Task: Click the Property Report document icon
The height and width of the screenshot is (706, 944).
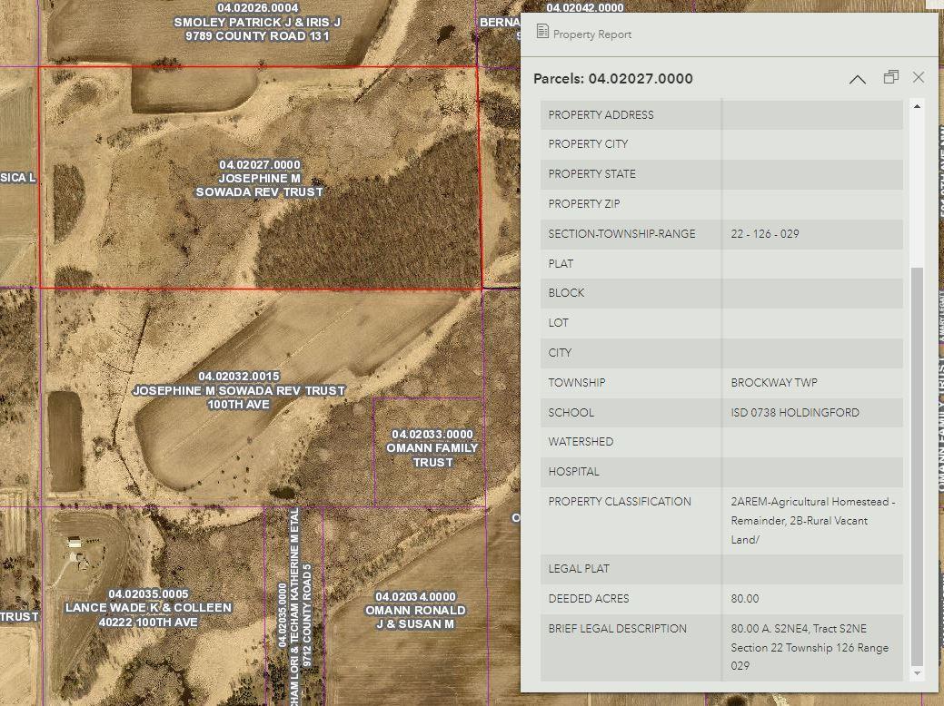Action: tap(542, 33)
